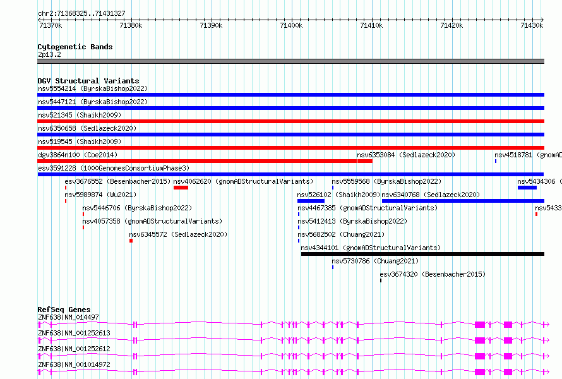The image size is (562, 379).
Task: Click the small red square under nsv6345572
Action: (131, 241)
